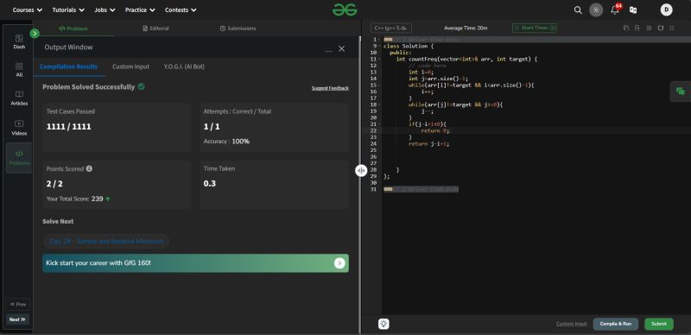This screenshot has height=335, width=691.
Task: Click the Submit button
Action: 659,324
